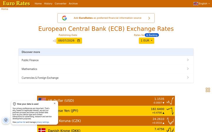This screenshot has height=132, width=212.
Task: Open Currencies & Foreign Exchange row
Action: click(x=106, y=78)
